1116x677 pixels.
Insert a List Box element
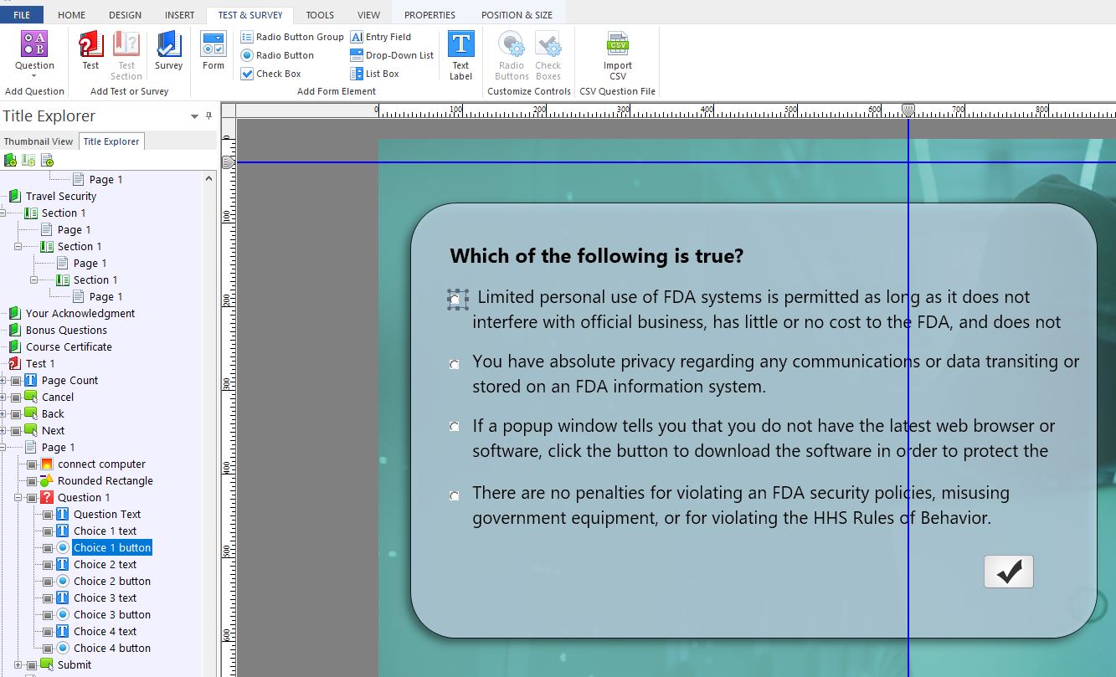pos(375,74)
